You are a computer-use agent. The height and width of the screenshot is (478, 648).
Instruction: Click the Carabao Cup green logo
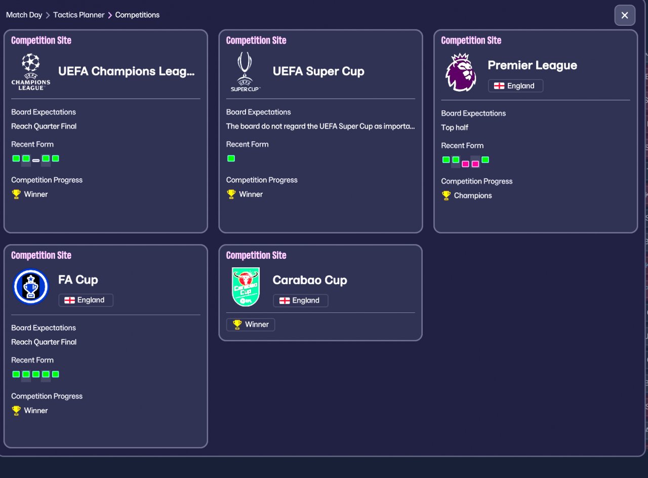[x=246, y=287]
